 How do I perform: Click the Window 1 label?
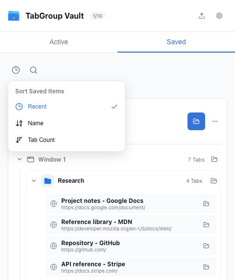[x=52, y=159]
